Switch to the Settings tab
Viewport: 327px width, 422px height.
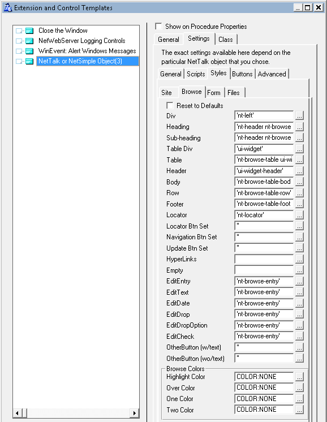199,38
